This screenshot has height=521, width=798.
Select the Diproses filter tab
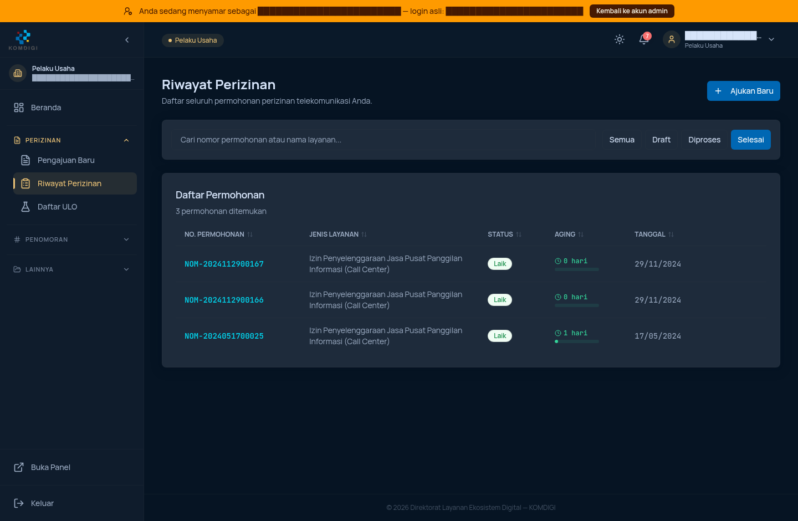pyautogui.click(x=704, y=140)
